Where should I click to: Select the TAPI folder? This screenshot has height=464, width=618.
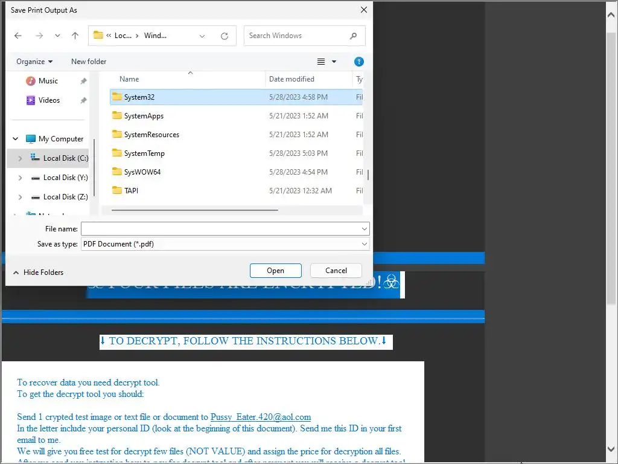[236, 190]
